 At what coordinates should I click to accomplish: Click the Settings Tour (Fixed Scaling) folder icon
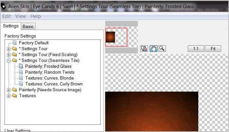[x=14, y=54]
